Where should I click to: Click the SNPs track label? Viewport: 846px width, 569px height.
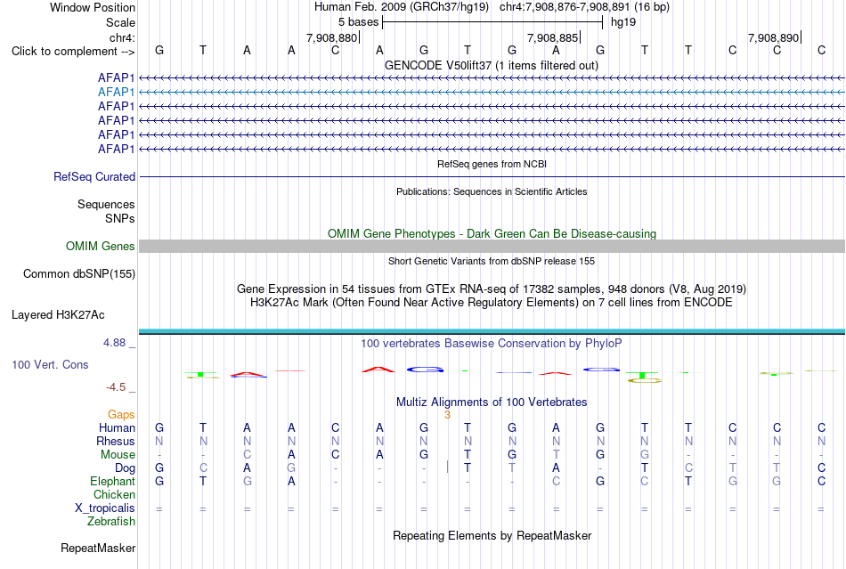[120, 218]
